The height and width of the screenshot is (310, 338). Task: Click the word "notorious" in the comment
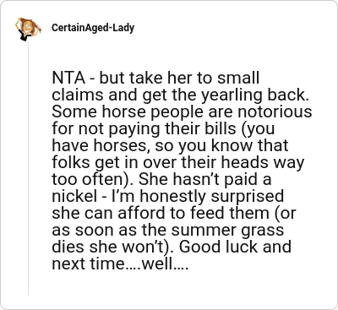pyautogui.click(x=275, y=111)
